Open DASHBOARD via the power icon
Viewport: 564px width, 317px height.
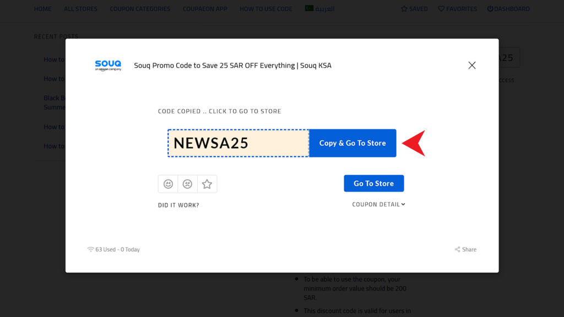(x=490, y=8)
